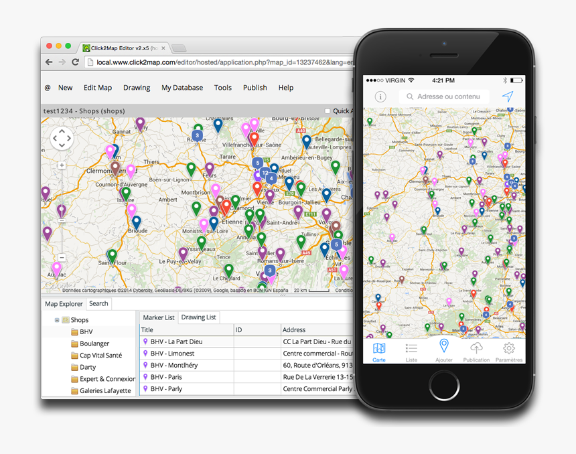The height and width of the screenshot is (454, 576).
Task: Tap the Publication tab on the phone
Action: click(x=476, y=353)
